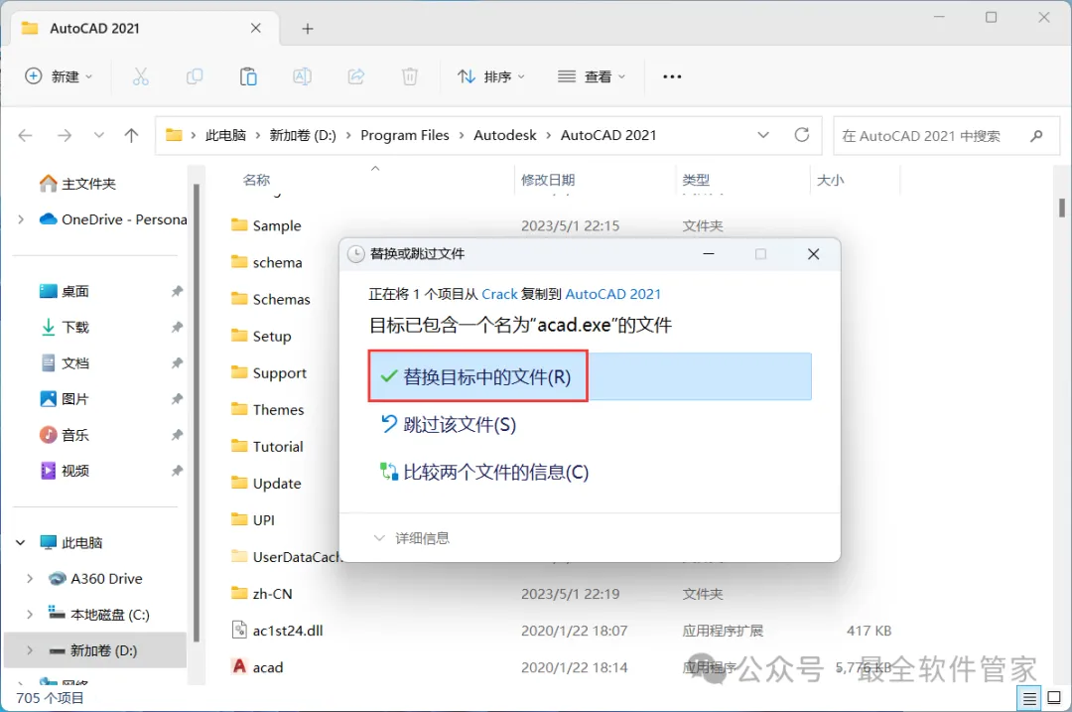
Task: Switch to details view icon in status bar
Action: tap(1029, 698)
